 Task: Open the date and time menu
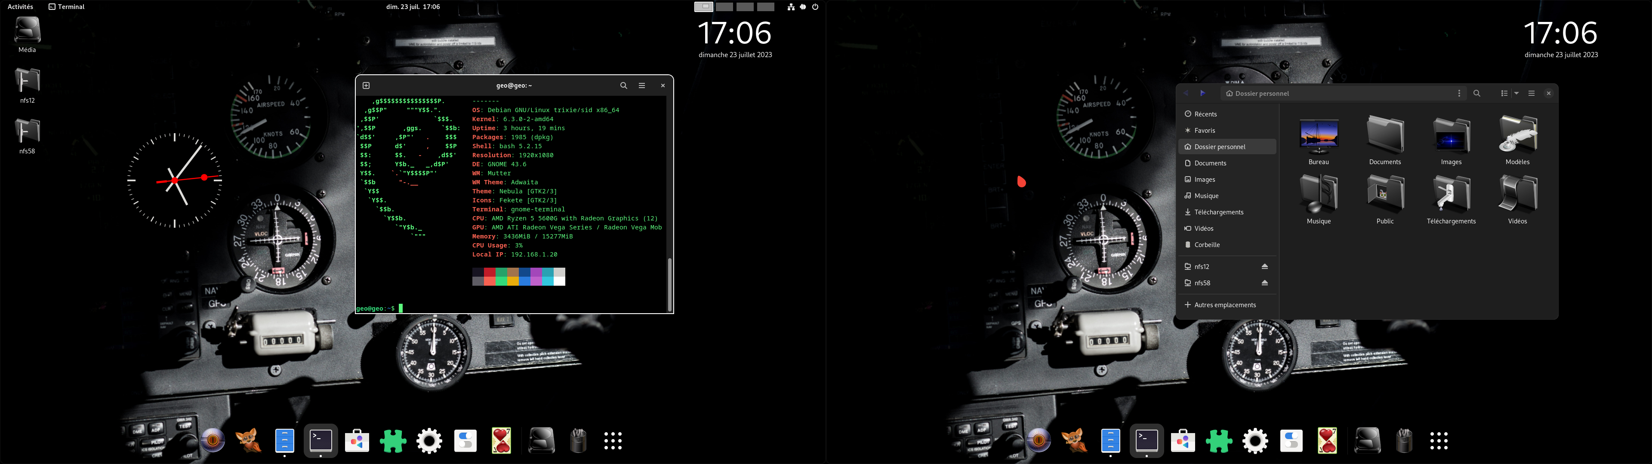pos(413,7)
